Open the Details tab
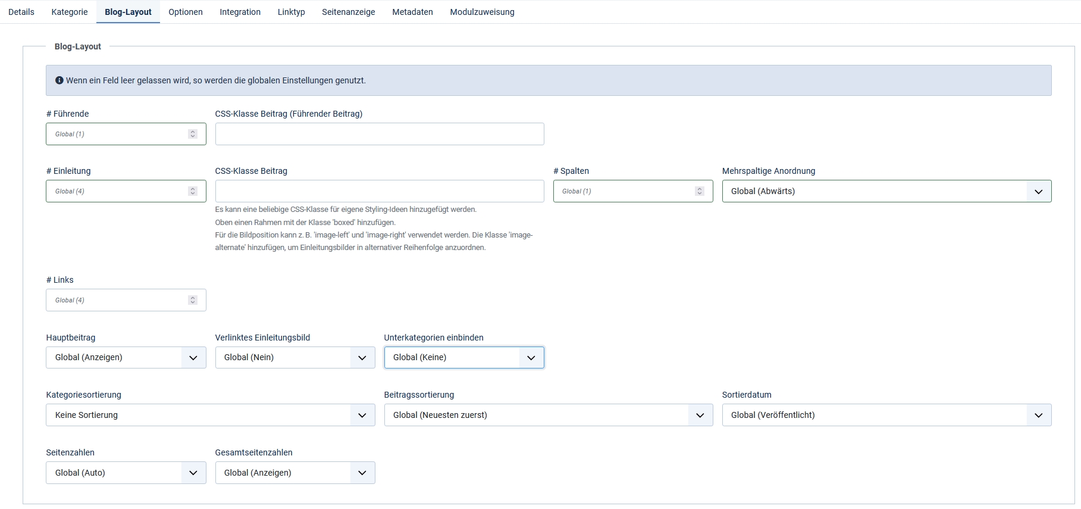Screen dimensions: 1081x509 [21, 12]
